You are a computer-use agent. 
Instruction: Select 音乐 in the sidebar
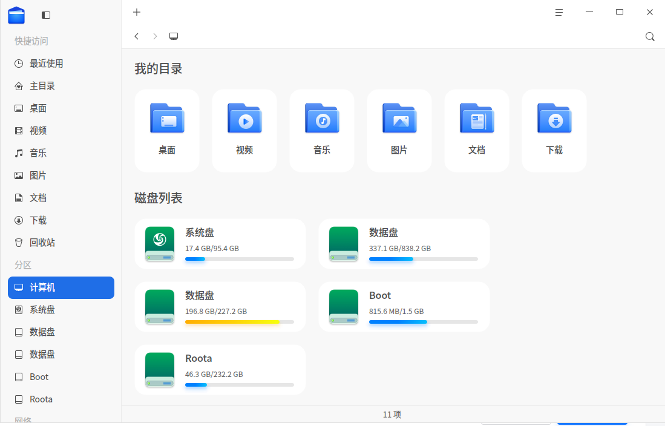coord(61,153)
